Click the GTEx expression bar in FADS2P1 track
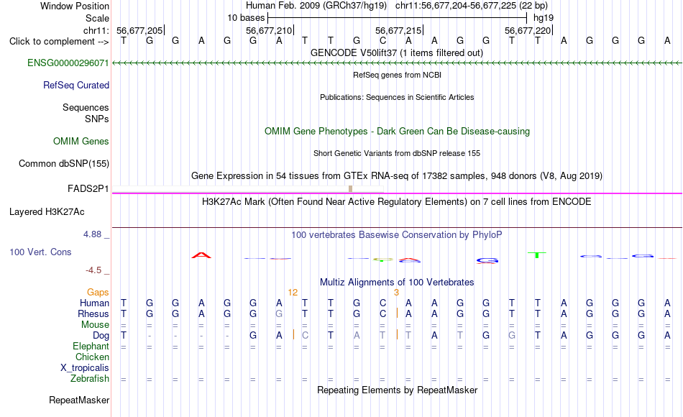 pyautogui.click(x=351, y=188)
